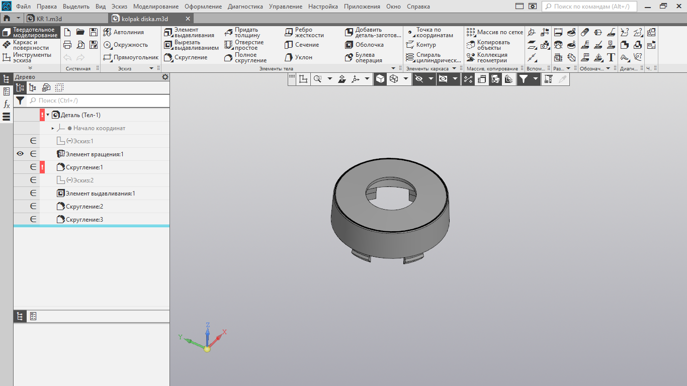Toggle wireframe display mode in view toolbar
687x386 pixels.
[394, 79]
